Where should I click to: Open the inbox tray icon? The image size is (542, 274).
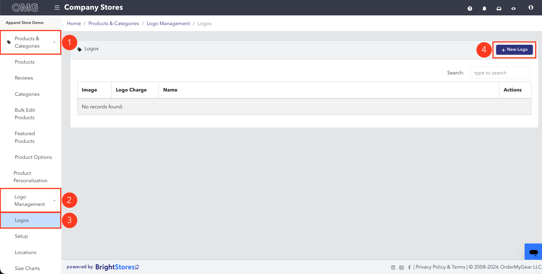pyautogui.click(x=499, y=9)
